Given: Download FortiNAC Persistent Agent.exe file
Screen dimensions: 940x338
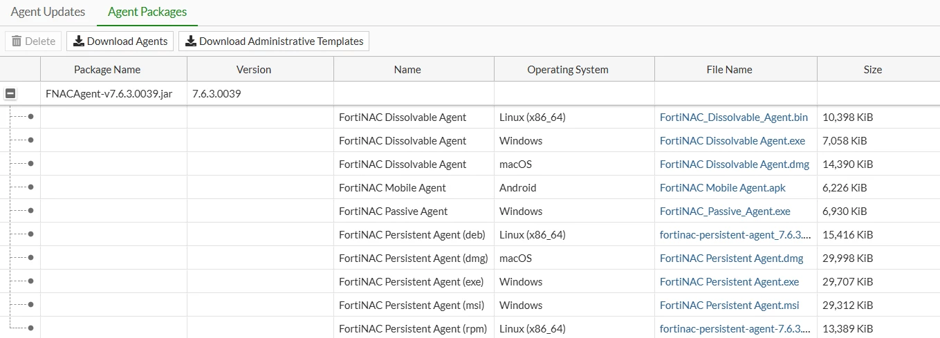Looking at the screenshot, I should coord(730,281).
